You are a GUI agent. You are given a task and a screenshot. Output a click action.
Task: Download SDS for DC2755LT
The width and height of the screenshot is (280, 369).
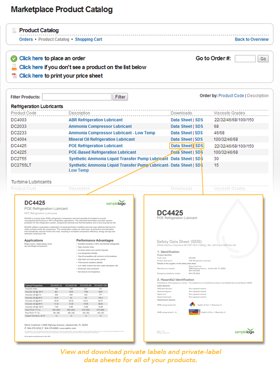[199, 165]
